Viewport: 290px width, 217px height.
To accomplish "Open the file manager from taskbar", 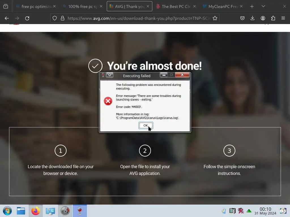I will pos(21,211).
